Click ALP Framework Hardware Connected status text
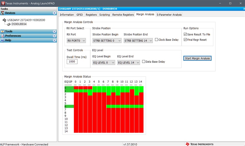The width and height of the screenshot is (245, 146). point(24,144)
